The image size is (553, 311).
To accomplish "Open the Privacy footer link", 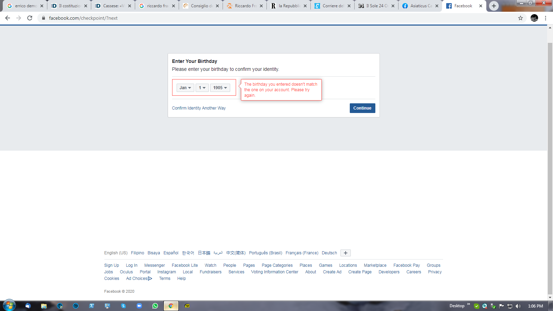I will [x=435, y=272].
